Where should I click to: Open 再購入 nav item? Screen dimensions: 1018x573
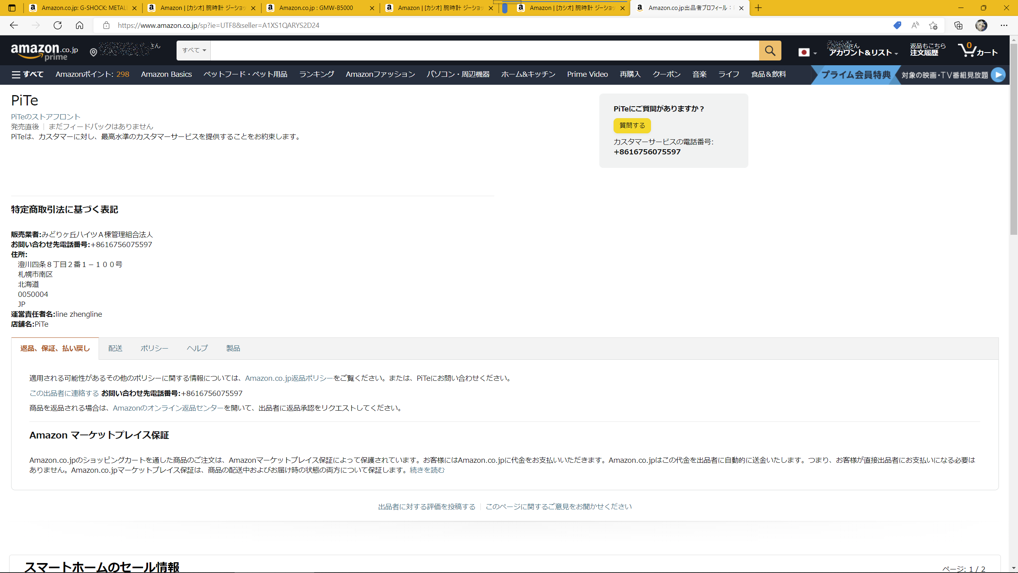pyautogui.click(x=630, y=74)
